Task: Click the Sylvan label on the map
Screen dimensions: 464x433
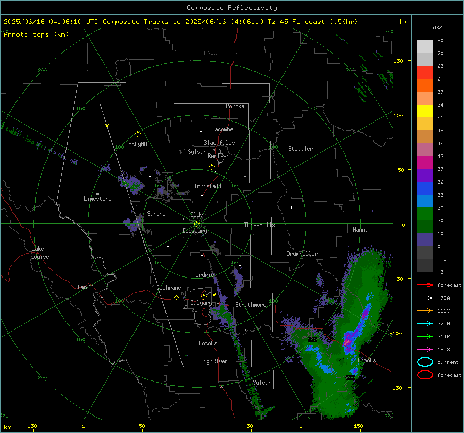Action: click(x=197, y=152)
